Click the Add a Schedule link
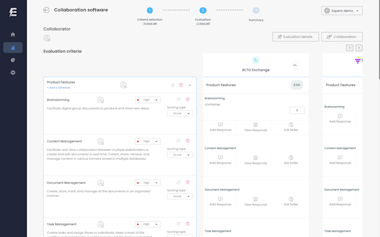This screenshot has width=380, height=237. click(59, 88)
